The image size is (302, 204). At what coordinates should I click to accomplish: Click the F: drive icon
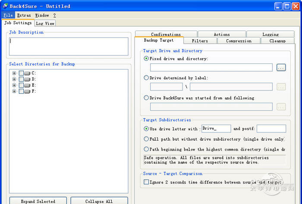click(28, 91)
